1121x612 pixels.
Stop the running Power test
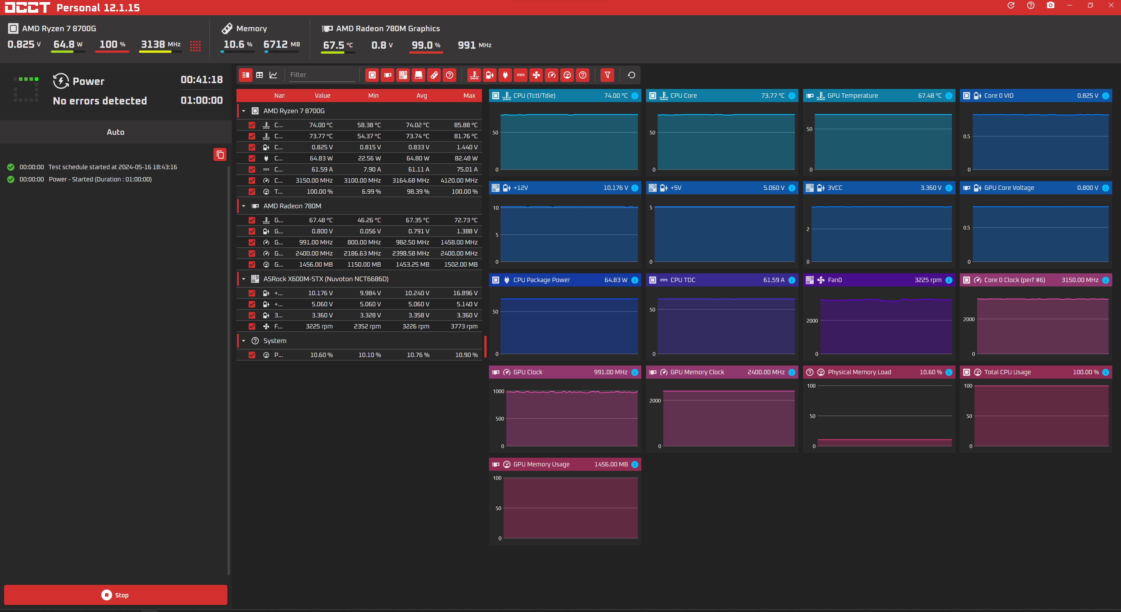[116, 595]
